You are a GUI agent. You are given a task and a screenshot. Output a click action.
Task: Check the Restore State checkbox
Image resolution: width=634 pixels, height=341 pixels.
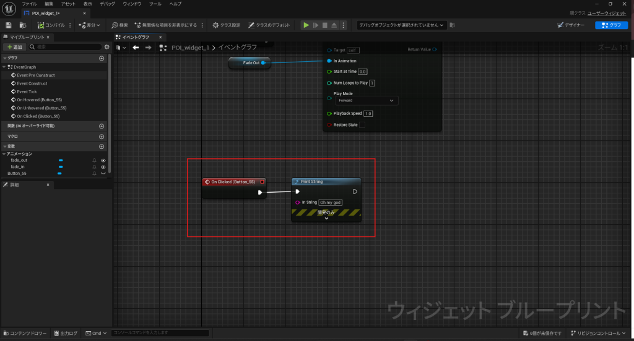(x=362, y=125)
